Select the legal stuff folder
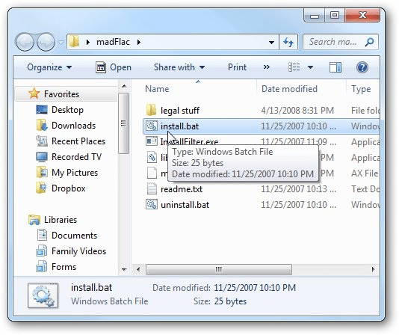The width and height of the screenshot is (399, 335). click(x=180, y=111)
